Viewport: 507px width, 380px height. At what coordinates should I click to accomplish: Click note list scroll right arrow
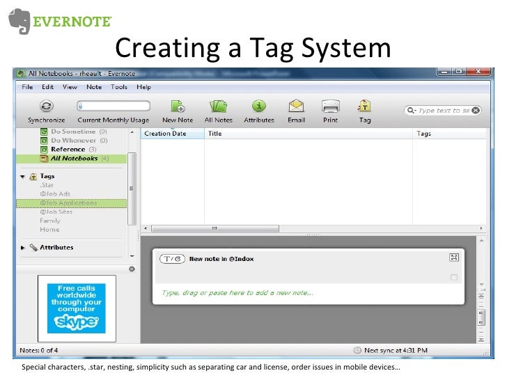(481, 228)
